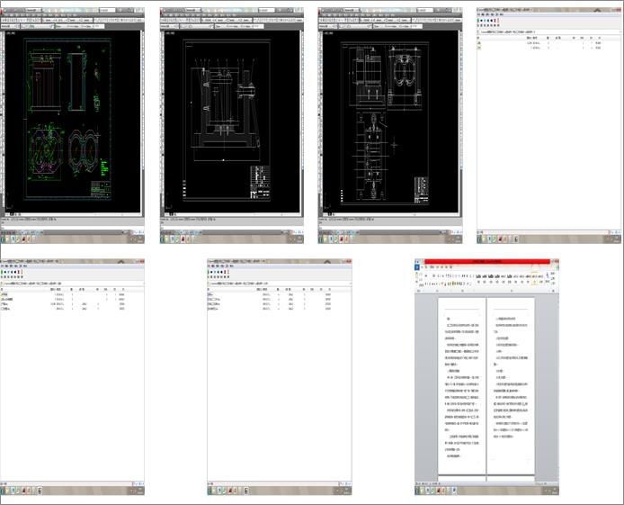The width and height of the screenshot is (624, 505).
Task: Click the left page of the Word document
Action: click(461, 386)
